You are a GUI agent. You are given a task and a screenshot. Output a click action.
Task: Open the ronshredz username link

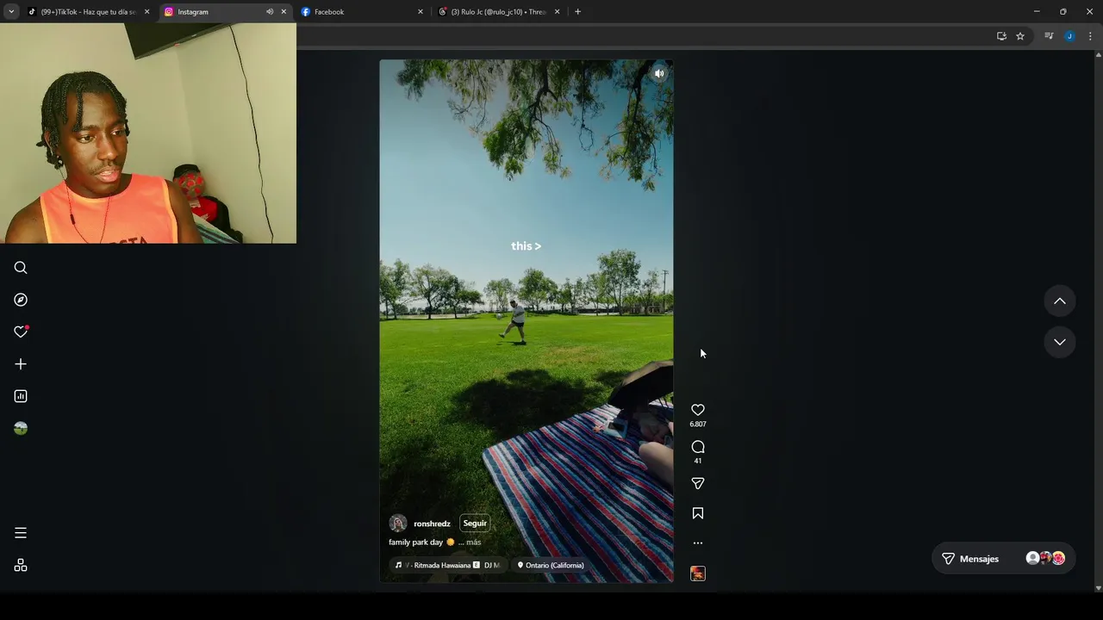click(432, 524)
